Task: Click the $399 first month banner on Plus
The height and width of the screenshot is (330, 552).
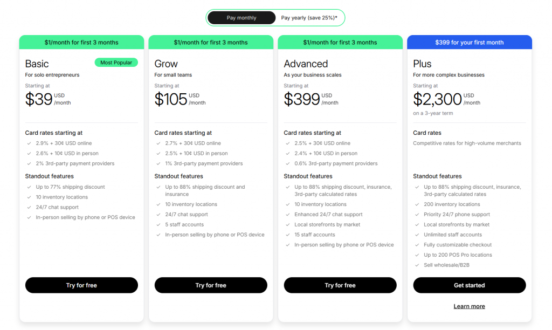Action: point(469,42)
